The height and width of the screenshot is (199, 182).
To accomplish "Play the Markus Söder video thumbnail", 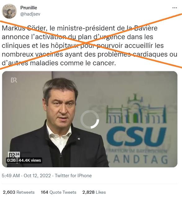I will click(90, 119).
